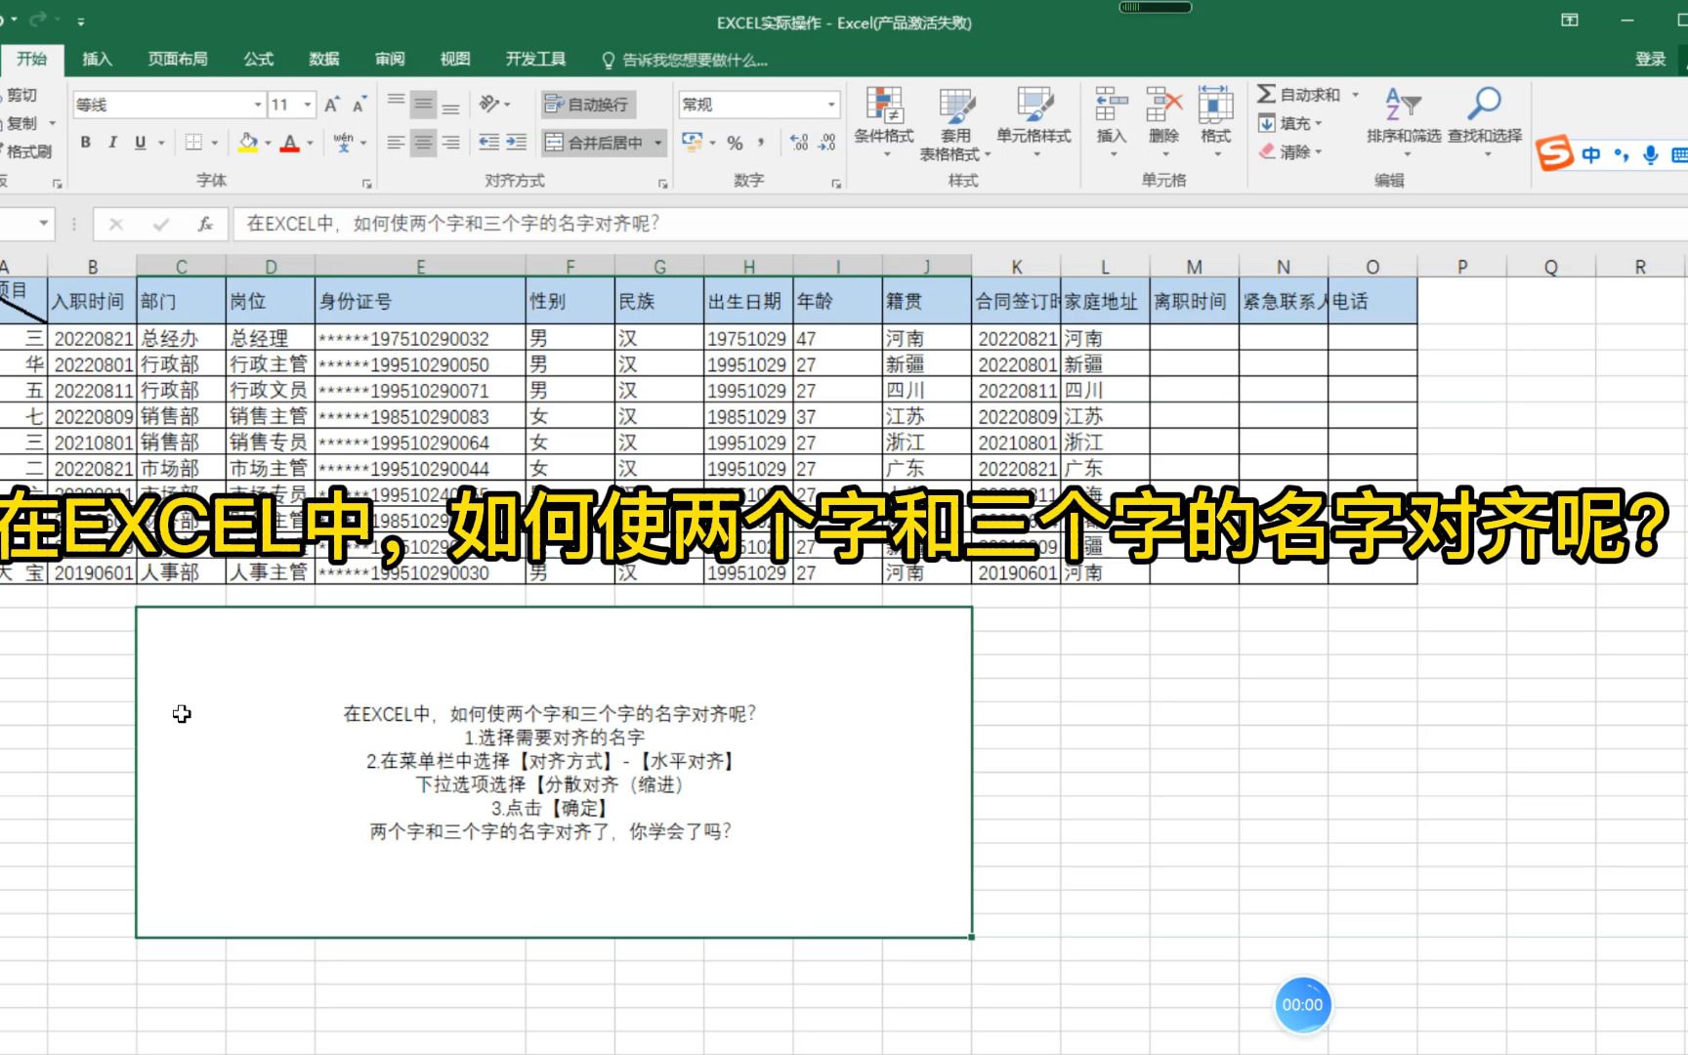Toggle 自动换行 wrap text
The height and width of the screenshot is (1055, 1688).
[587, 104]
